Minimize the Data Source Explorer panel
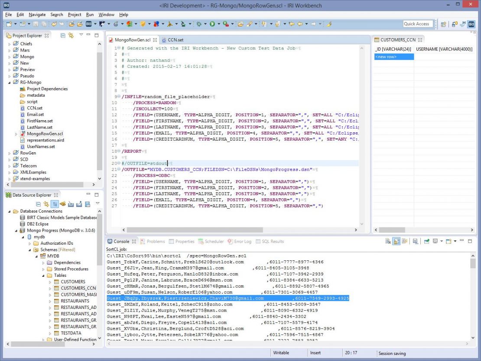 coord(88,194)
